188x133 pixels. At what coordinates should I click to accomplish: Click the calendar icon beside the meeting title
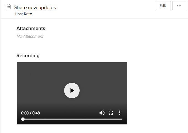pos(8,7)
